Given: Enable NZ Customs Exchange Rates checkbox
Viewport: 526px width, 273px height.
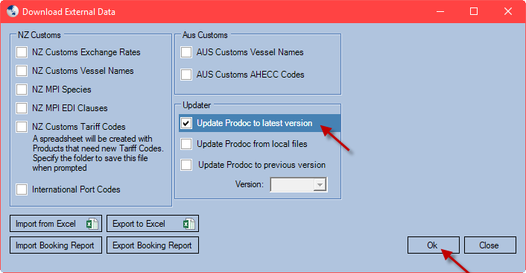Looking at the screenshot, I should 22,52.
